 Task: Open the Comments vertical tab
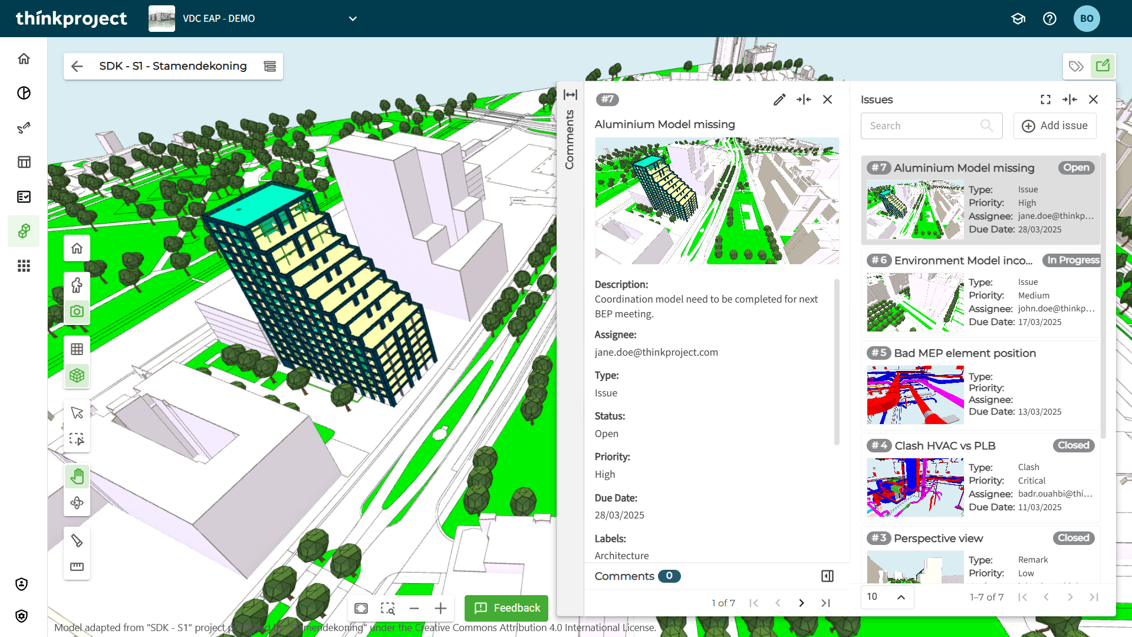[570, 140]
